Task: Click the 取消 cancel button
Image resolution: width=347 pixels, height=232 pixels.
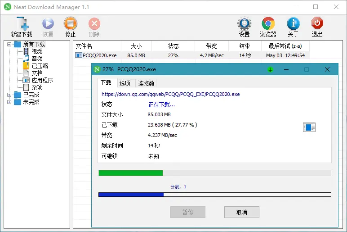Action: click(242, 212)
